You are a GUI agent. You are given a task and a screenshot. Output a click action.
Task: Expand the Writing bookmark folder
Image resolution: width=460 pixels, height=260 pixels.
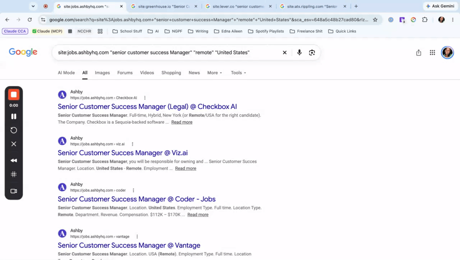(198, 31)
